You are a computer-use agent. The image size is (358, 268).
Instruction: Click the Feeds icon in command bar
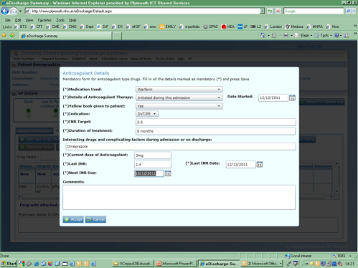tap(274, 36)
